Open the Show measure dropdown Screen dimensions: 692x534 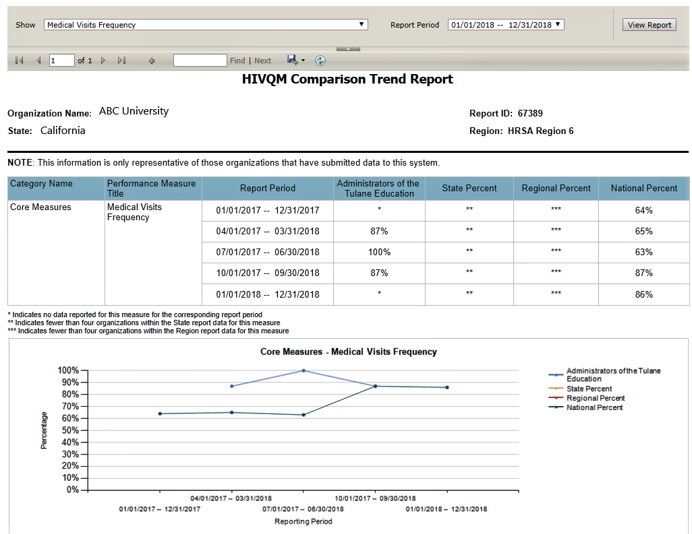pyautogui.click(x=206, y=25)
